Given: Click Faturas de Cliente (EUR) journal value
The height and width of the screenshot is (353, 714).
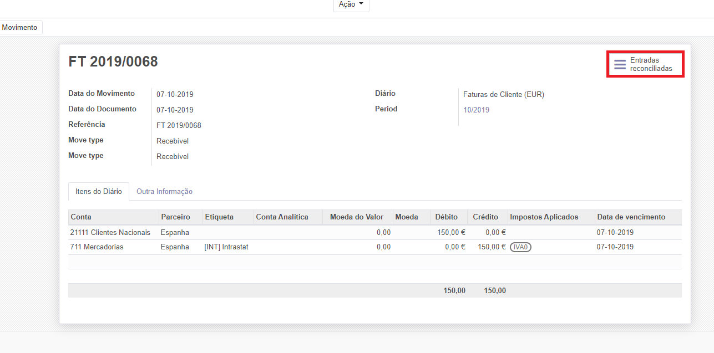Looking at the screenshot, I should [503, 95].
